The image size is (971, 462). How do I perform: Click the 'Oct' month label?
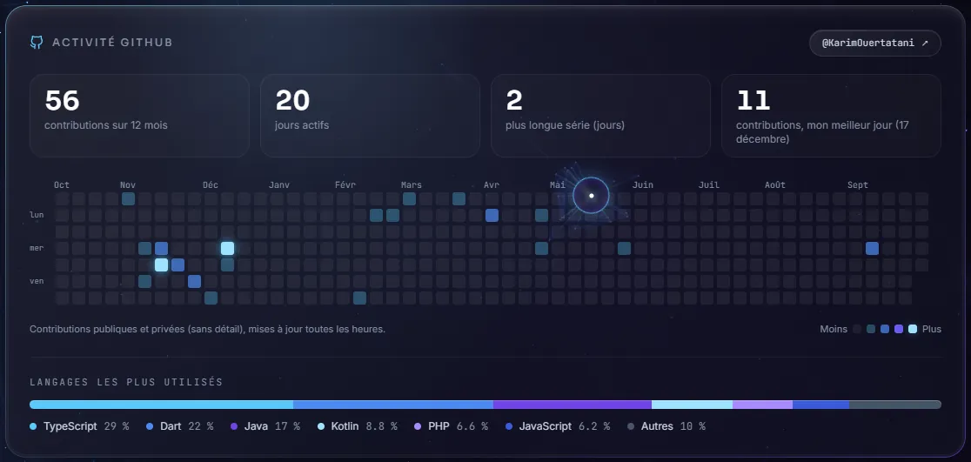coord(61,185)
